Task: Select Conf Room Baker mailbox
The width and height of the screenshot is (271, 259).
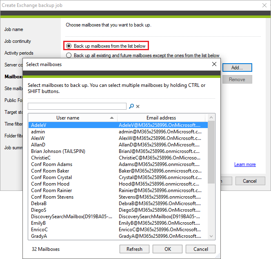Action: tap(118, 171)
